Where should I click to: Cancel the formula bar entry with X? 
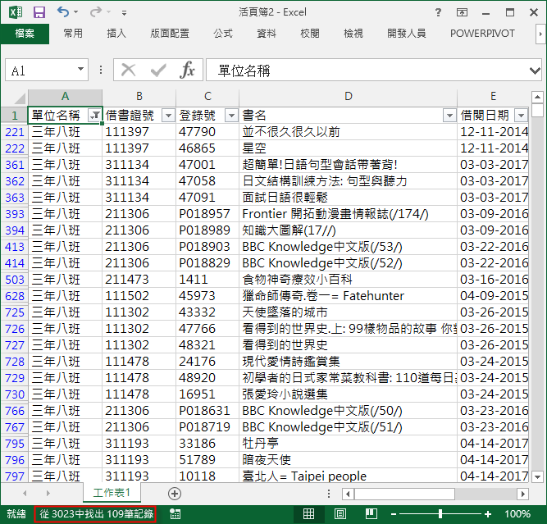tap(128, 71)
